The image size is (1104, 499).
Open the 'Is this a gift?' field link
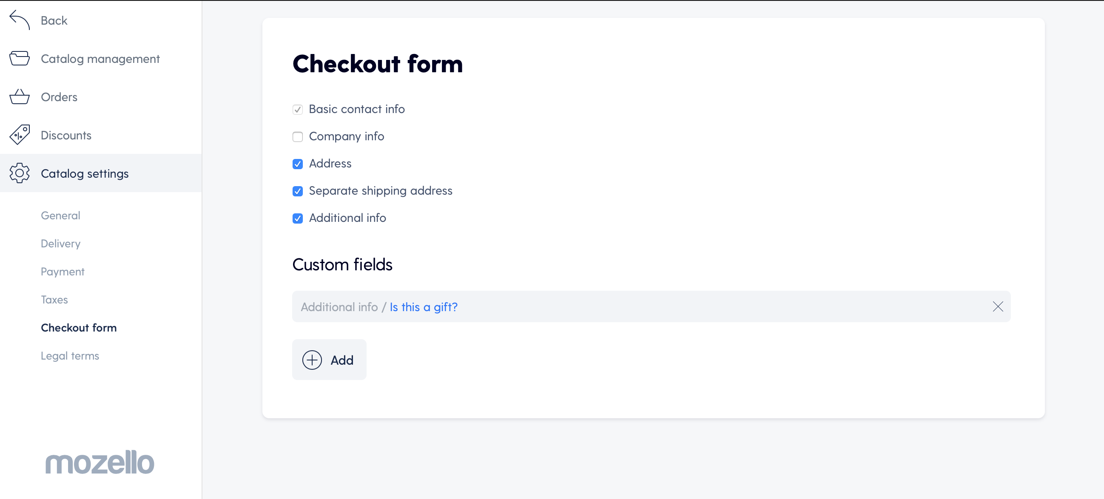tap(424, 307)
